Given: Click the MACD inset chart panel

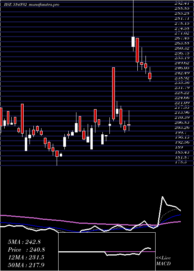Looking at the screenshot, I should pos(107,252).
